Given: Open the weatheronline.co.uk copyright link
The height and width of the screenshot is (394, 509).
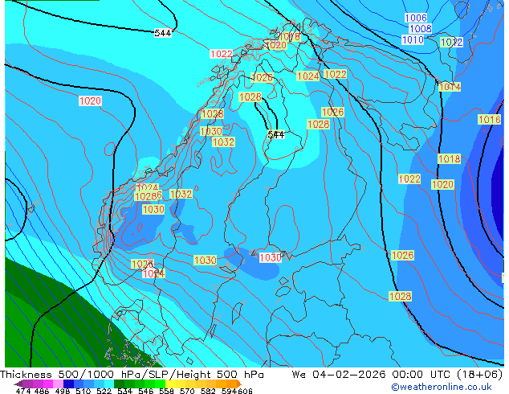Looking at the screenshot, I should (x=442, y=387).
